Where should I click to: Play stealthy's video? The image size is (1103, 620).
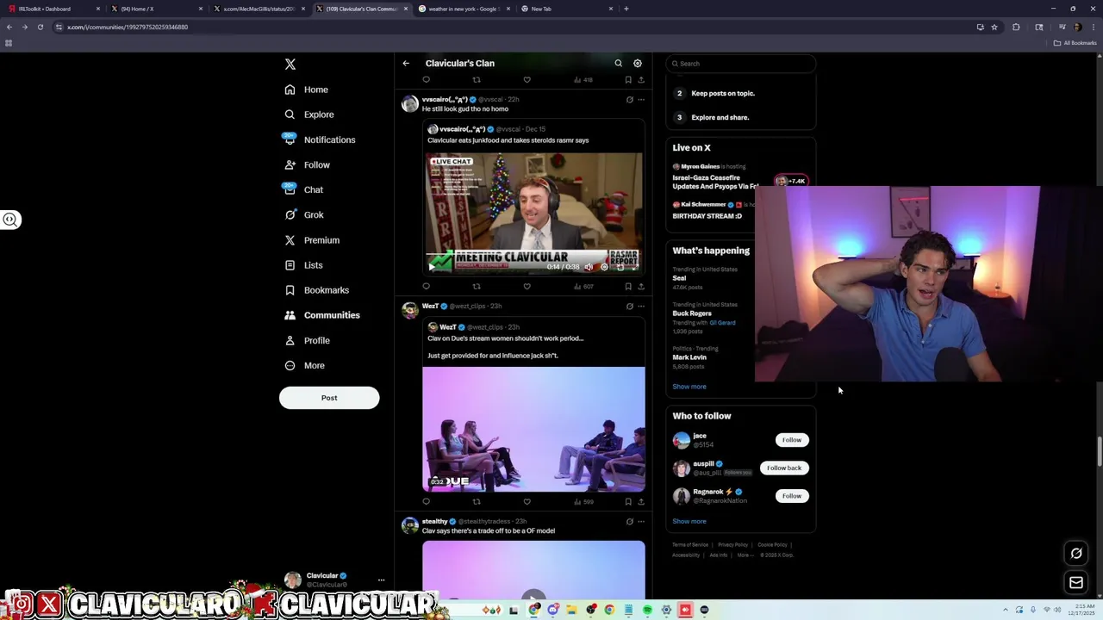click(533, 596)
